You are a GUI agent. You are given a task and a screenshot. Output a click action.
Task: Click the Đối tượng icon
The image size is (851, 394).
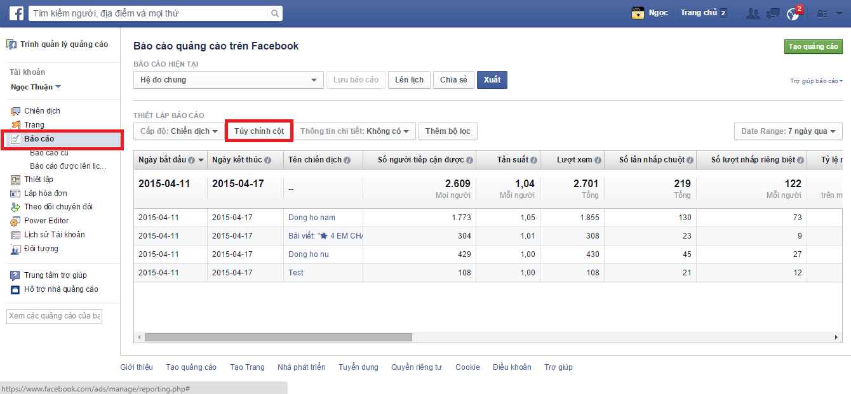click(x=16, y=249)
